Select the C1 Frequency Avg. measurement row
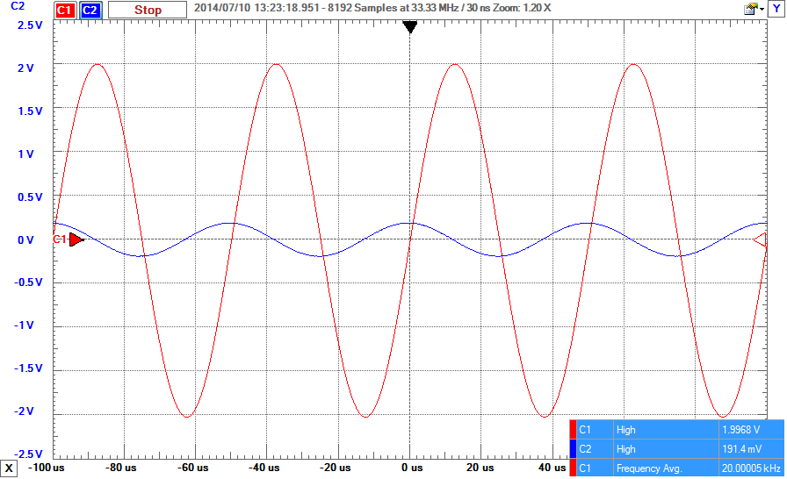The image size is (787, 479). click(x=676, y=468)
